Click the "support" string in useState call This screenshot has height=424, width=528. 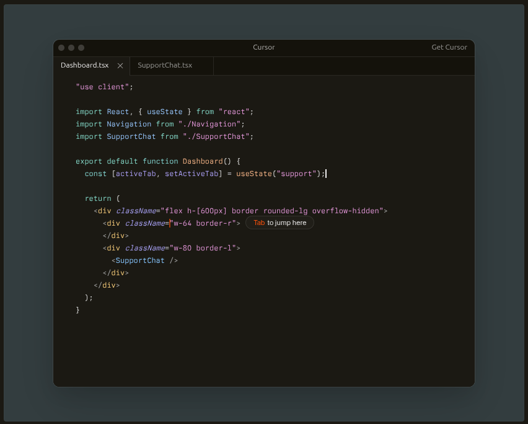(x=296, y=174)
